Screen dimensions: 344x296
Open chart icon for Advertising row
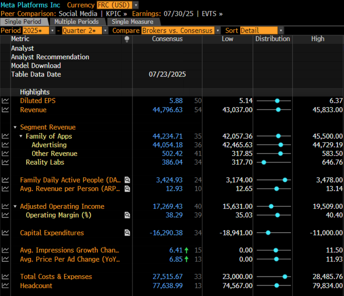[5, 145]
